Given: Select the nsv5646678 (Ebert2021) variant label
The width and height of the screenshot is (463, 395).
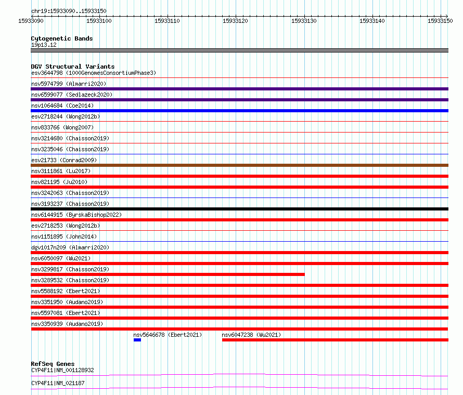Looking at the screenshot, I should click(168, 335).
